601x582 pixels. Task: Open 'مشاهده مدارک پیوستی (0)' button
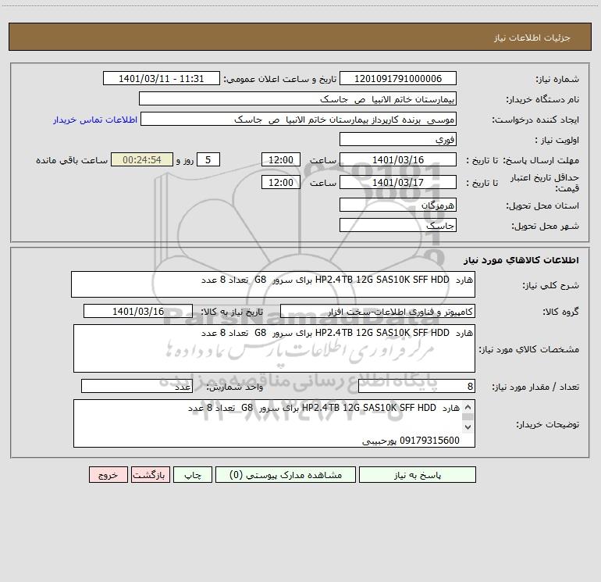(286, 474)
